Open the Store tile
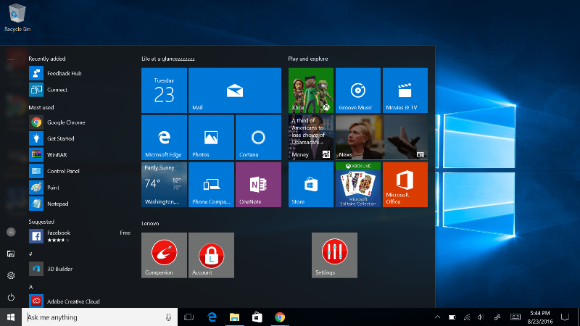Viewport: 580px width, 326px height. (x=311, y=185)
